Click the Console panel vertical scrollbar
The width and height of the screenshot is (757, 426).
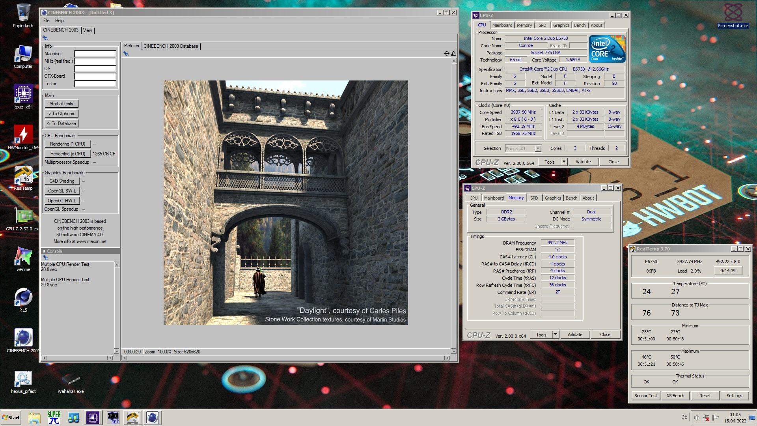117,308
